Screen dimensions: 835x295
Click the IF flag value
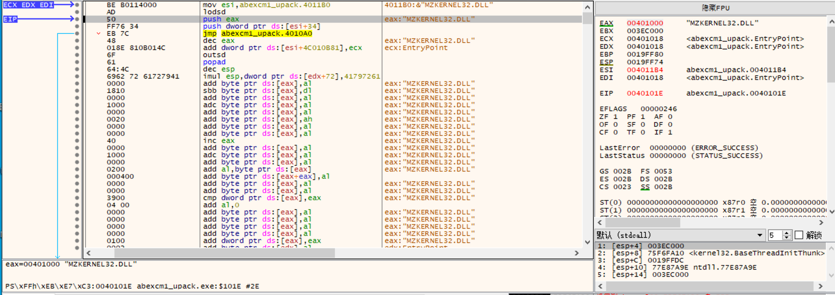[x=670, y=132]
